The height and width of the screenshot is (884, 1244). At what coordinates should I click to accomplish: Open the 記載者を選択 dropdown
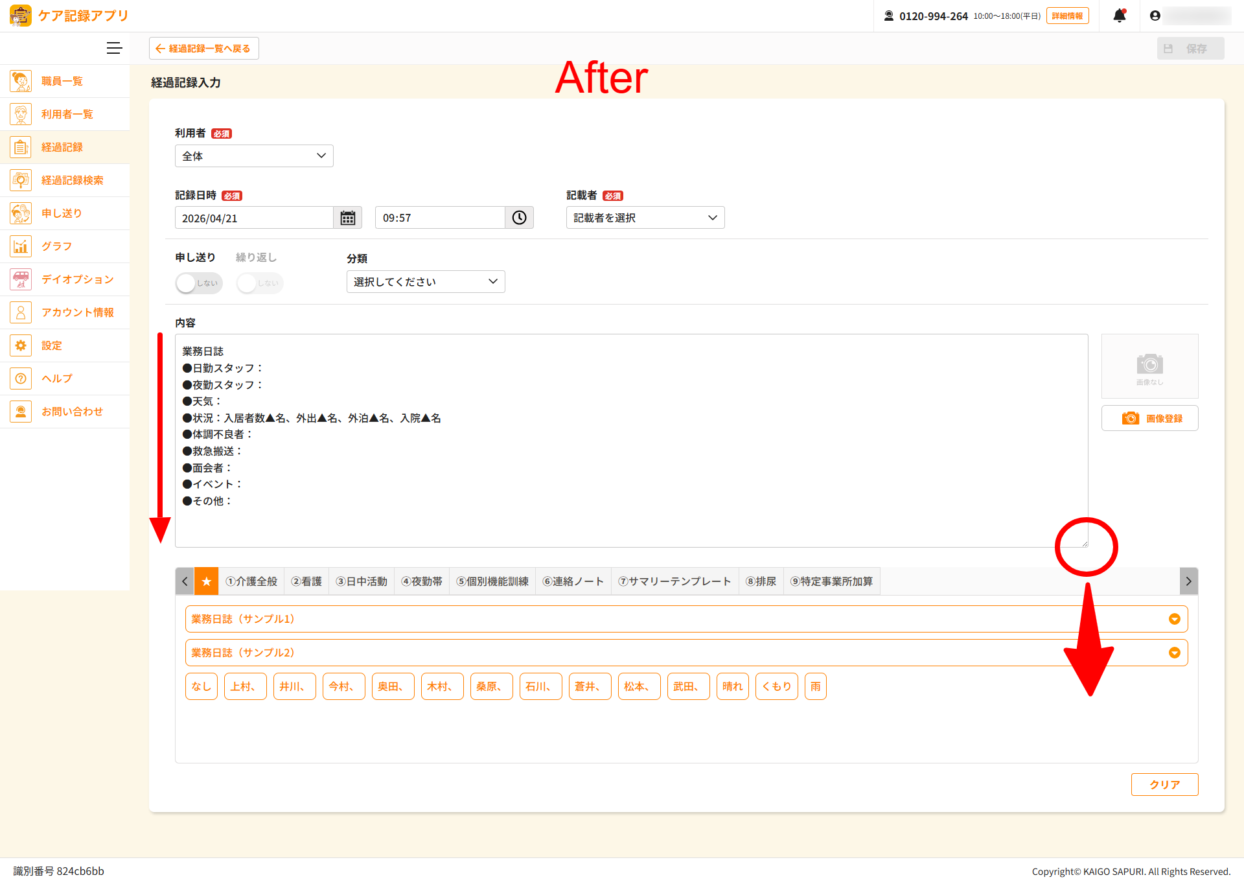[x=645, y=218]
